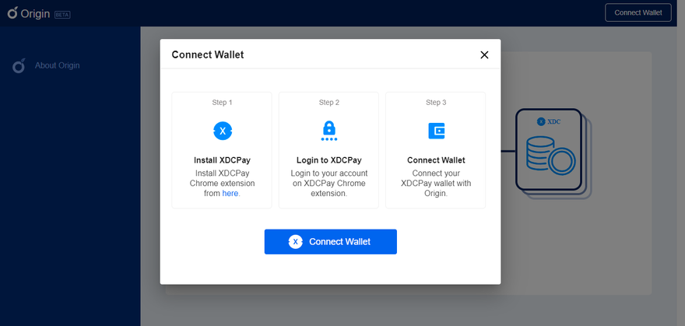Close the Connect Wallet dialog

click(x=484, y=54)
